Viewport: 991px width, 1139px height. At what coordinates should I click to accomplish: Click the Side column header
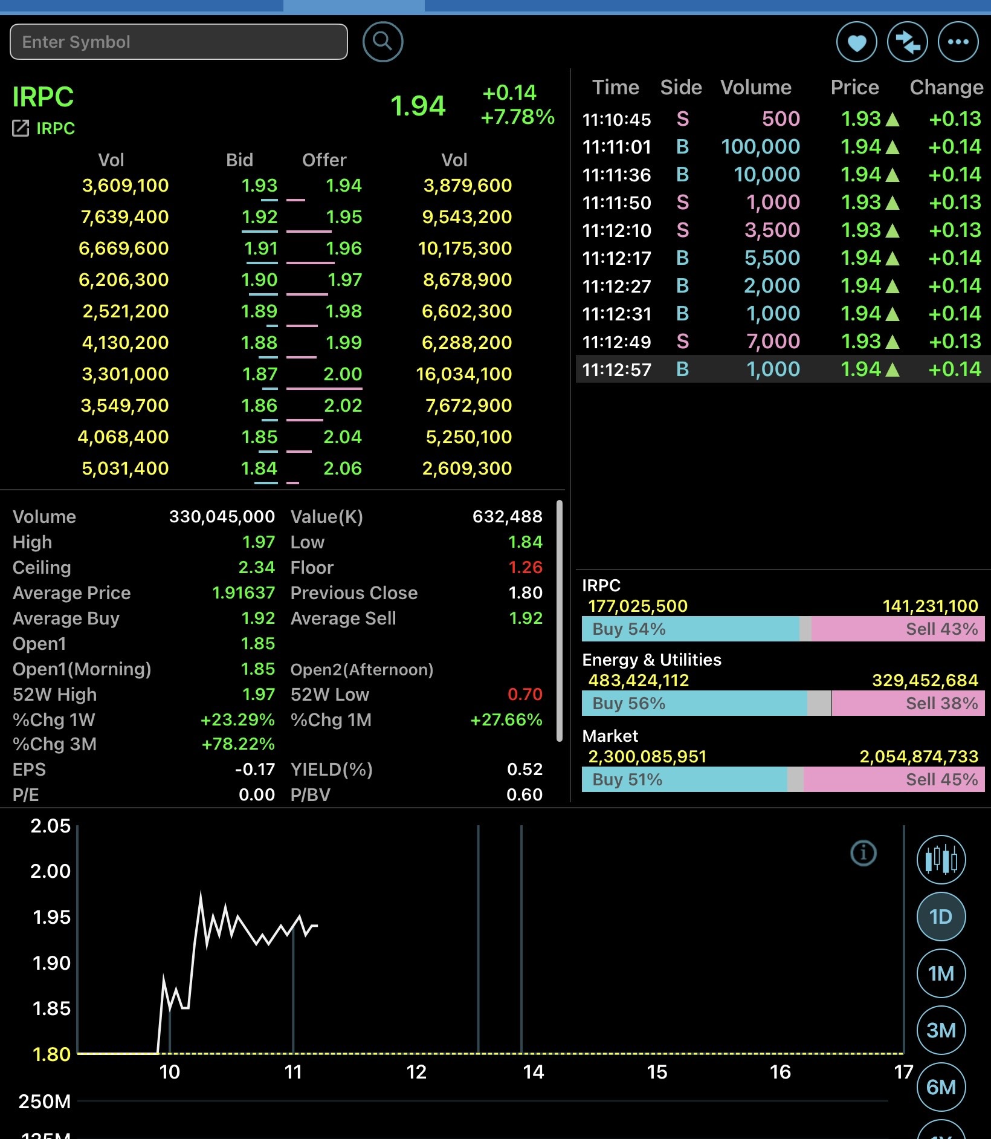(681, 88)
